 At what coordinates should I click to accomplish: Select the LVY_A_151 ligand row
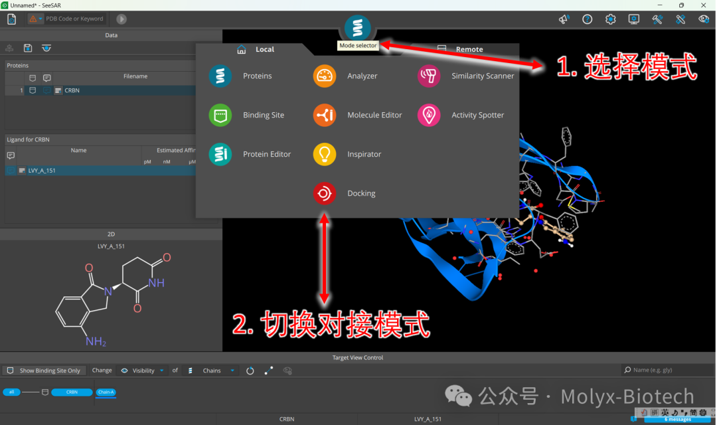click(x=100, y=171)
